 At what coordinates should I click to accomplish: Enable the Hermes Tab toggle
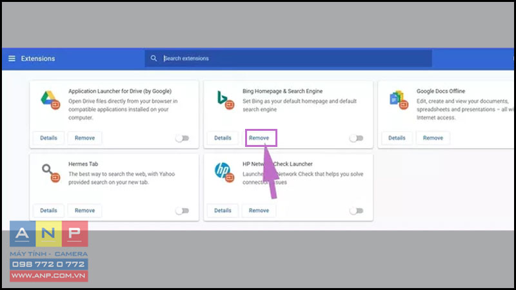click(x=183, y=211)
